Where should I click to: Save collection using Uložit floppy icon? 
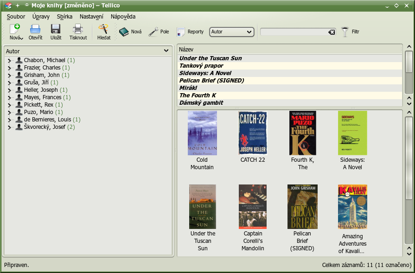(56, 29)
